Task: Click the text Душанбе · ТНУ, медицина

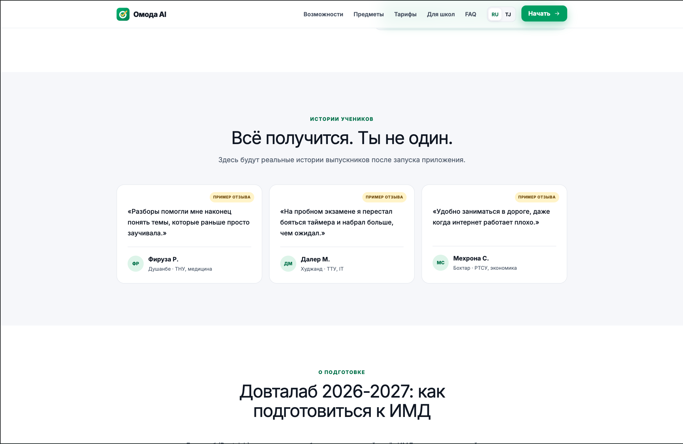Action: [180, 269]
